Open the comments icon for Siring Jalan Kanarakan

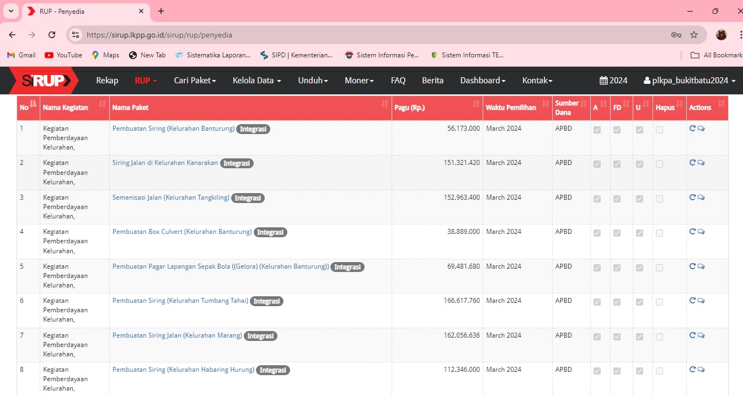701,163
